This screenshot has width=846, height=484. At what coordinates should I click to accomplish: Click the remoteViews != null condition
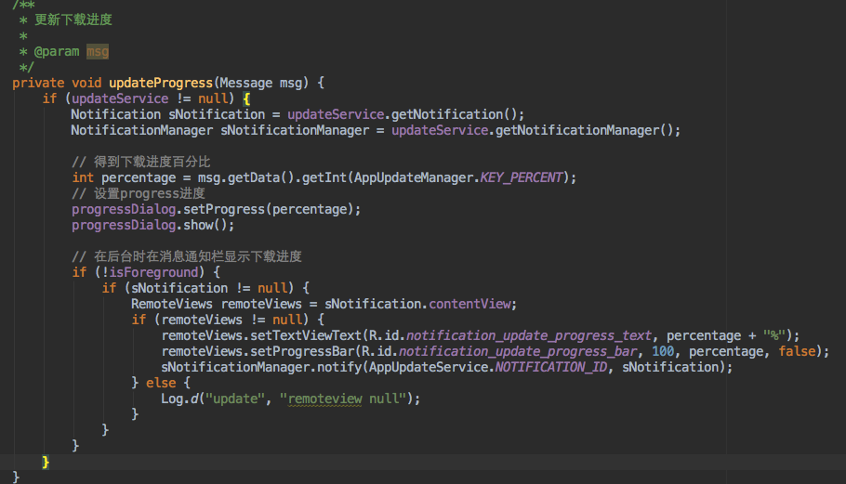point(231,320)
